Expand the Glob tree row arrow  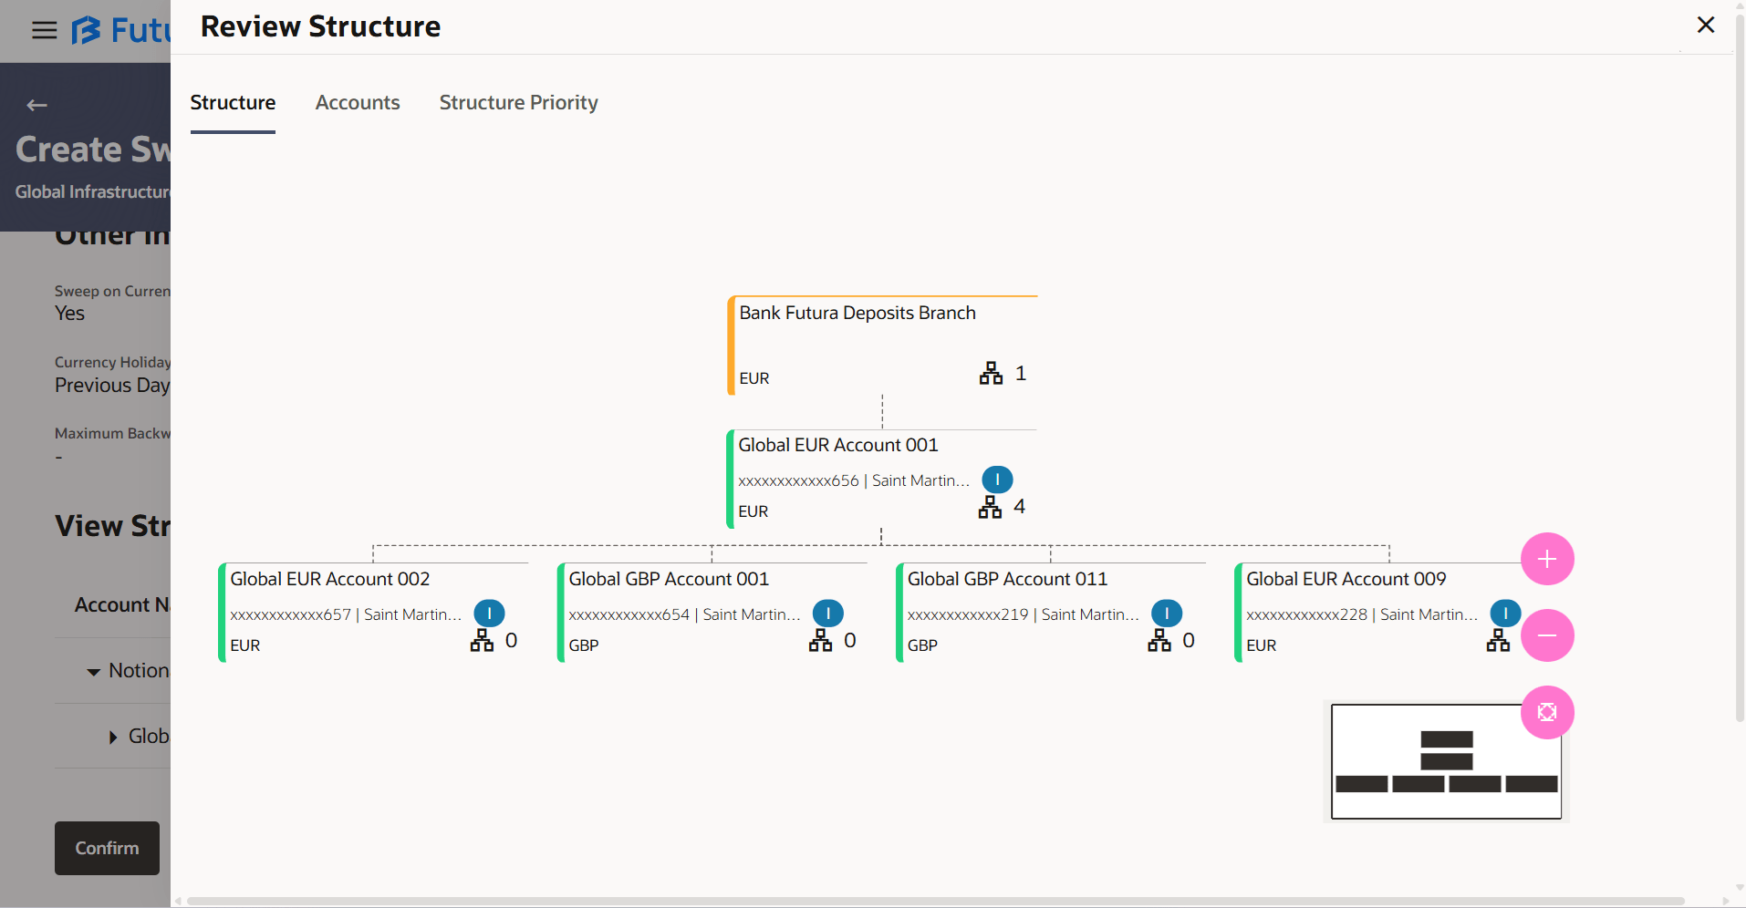[113, 737]
